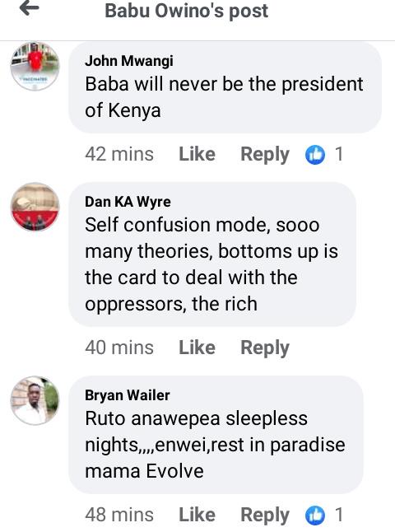Click the 42 mins timestamp
Viewport: 395px width, 532px height.
coord(119,154)
